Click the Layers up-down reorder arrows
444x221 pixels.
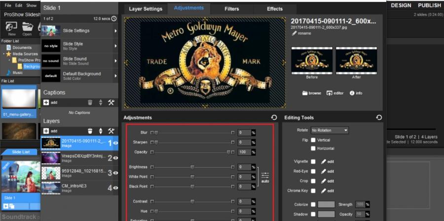[x=101, y=131]
